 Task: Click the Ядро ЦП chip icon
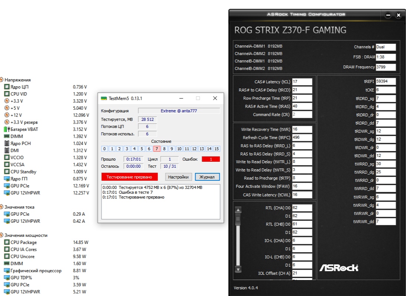click(x=7, y=87)
